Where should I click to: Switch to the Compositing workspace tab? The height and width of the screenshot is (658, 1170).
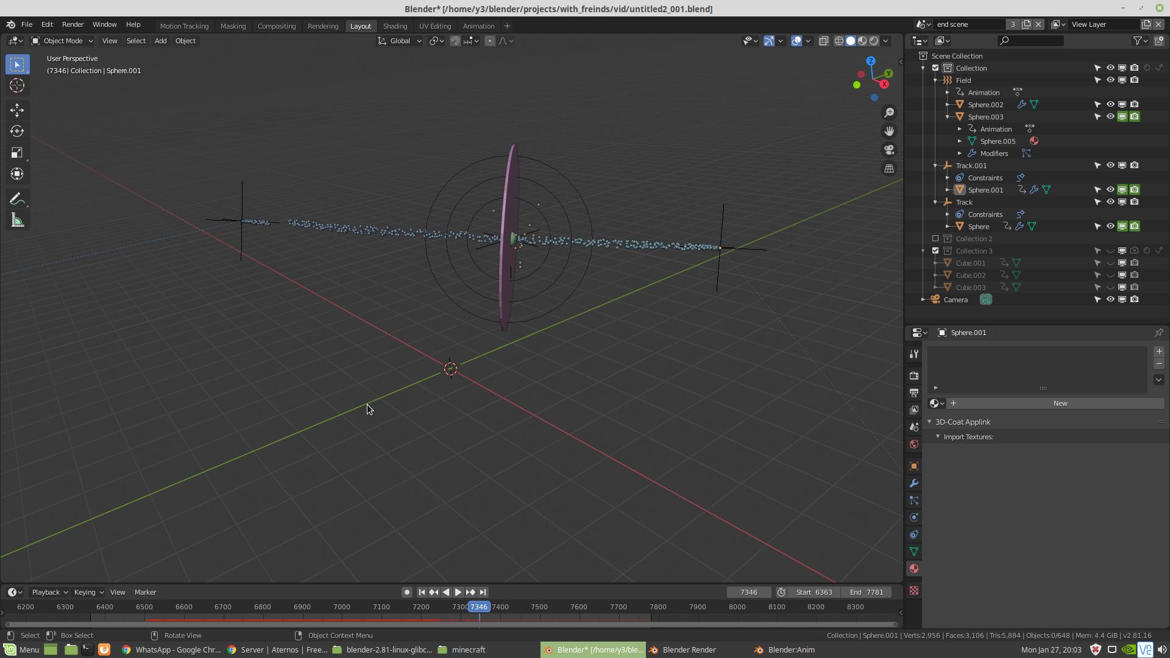(x=277, y=26)
